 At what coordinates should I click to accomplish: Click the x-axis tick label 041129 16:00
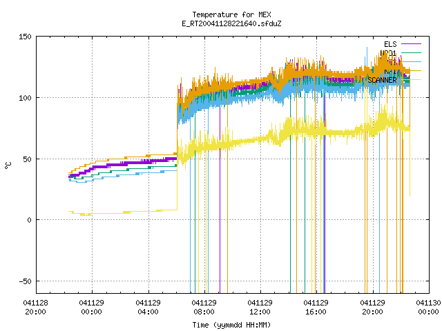tap(316, 308)
